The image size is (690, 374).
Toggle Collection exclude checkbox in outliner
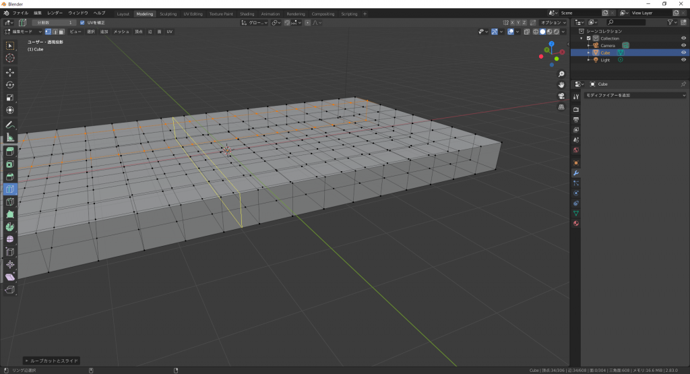(x=589, y=38)
